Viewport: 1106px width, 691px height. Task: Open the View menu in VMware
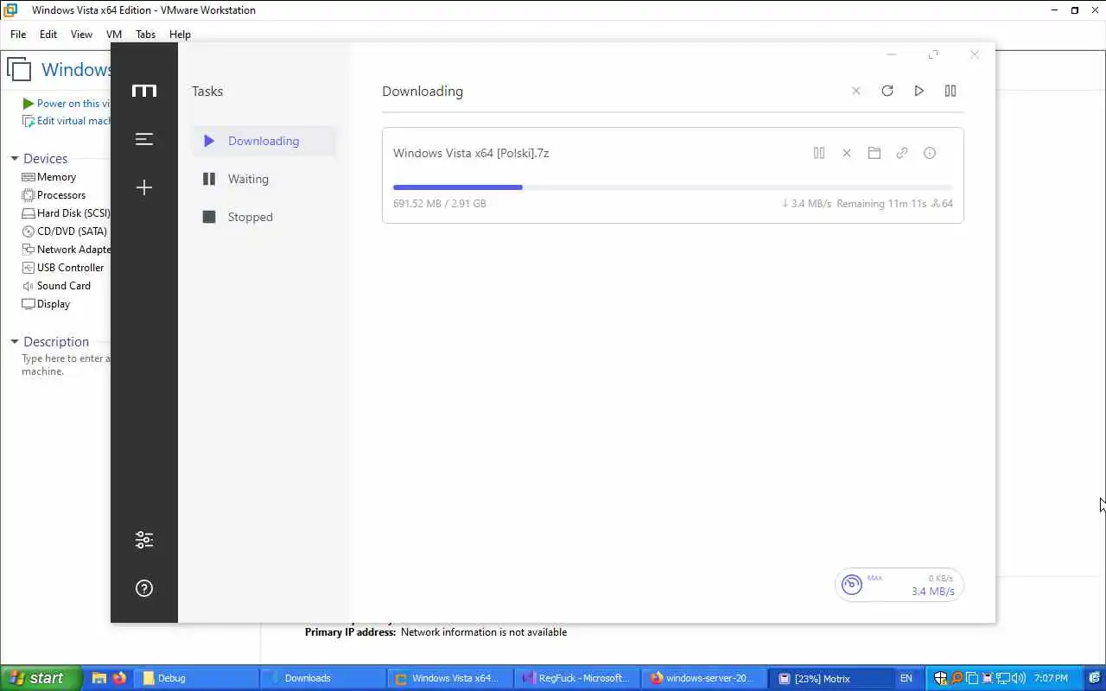coord(81,35)
